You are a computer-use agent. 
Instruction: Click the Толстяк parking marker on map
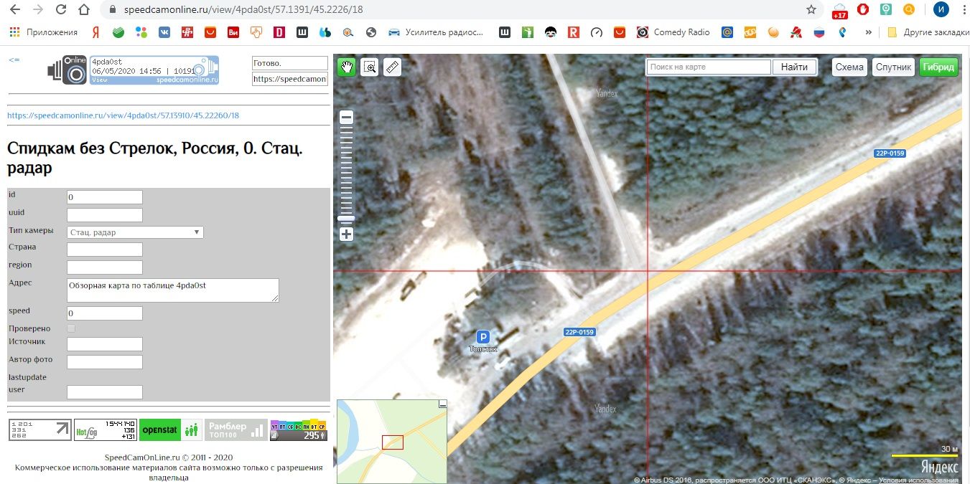[483, 337]
